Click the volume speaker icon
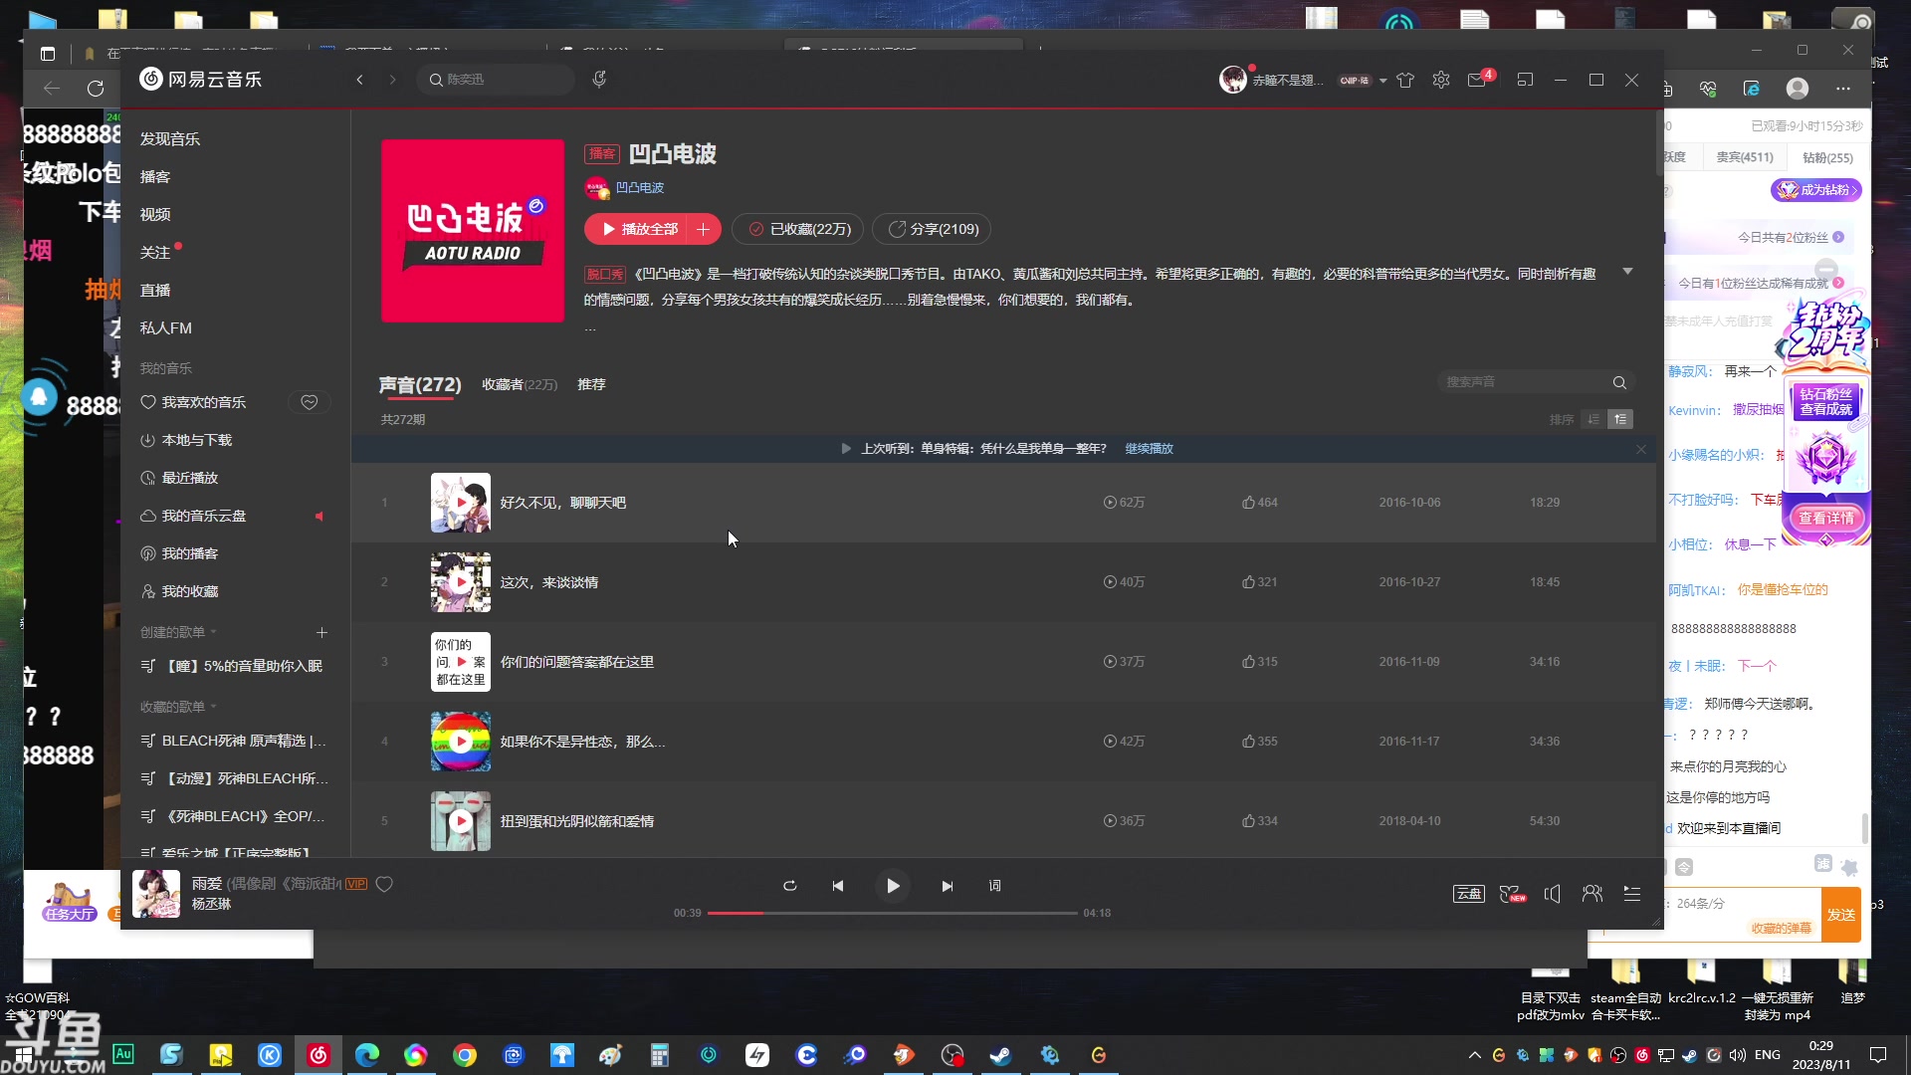Screen dimensions: 1911x1075 coord(1553,894)
